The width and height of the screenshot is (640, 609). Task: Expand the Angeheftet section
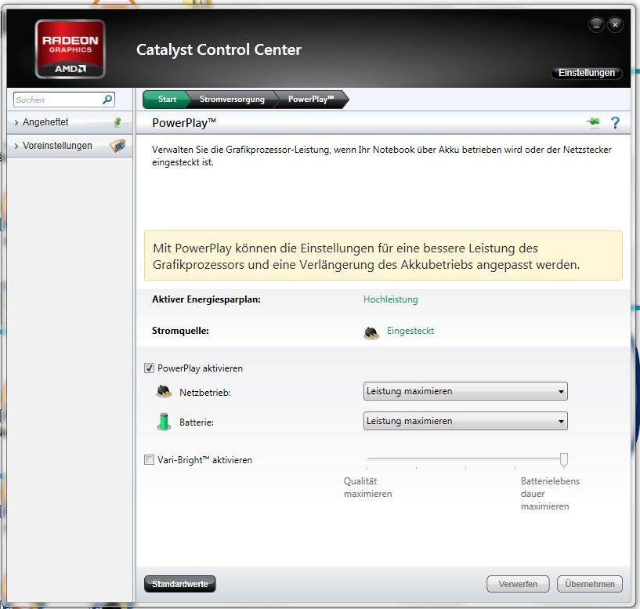pos(70,122)
